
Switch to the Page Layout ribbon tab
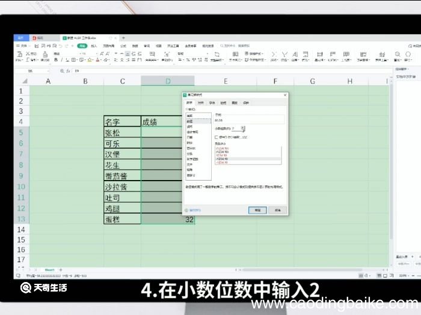coord(108,46)
